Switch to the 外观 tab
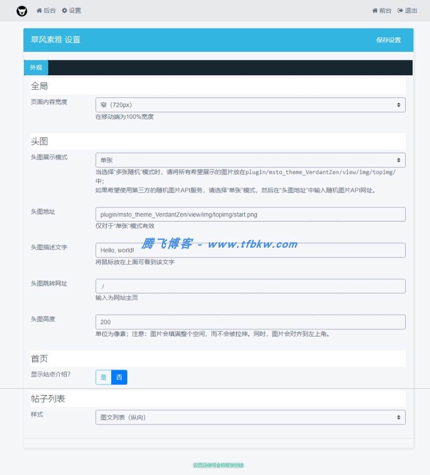Viewport: 430px width, 475px height. pyautogui.click(x=36, y=67)
